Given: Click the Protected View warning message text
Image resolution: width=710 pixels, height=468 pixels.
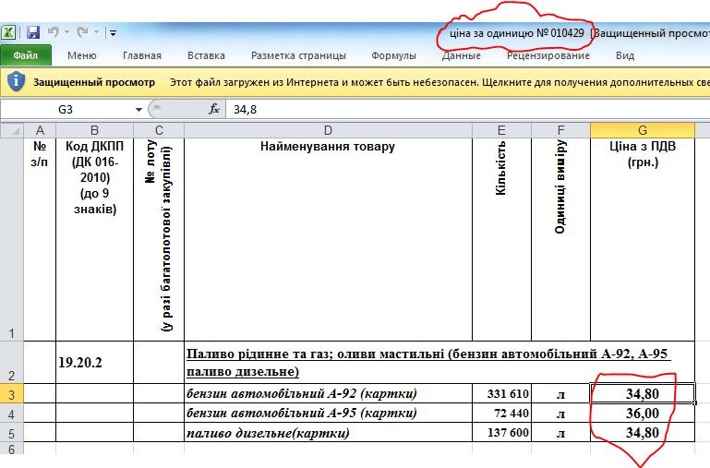Looking at the screenshot, I should click(x=439, y=82).
